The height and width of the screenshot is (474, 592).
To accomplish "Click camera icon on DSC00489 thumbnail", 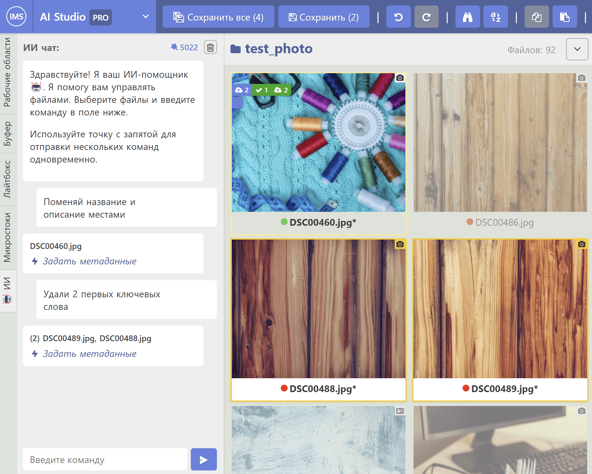I will click(582, 244).
